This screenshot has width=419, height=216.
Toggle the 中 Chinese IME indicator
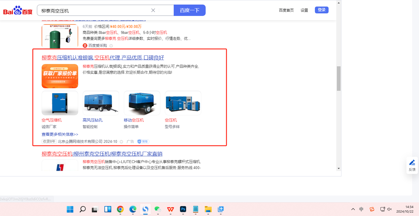[x=361, y=209]
